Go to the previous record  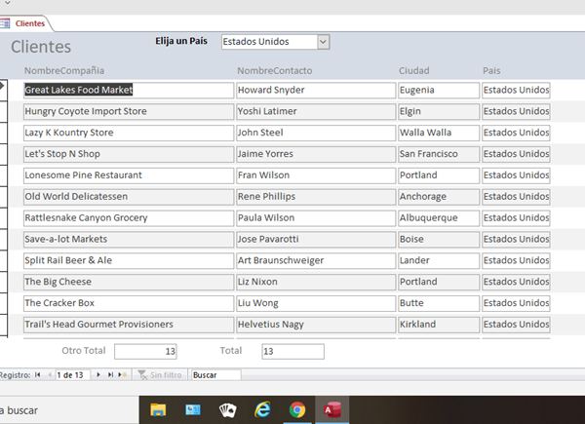click(50, 374)
